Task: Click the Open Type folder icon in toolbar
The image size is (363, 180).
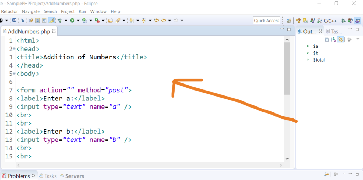Action: (x=110, y=21)
